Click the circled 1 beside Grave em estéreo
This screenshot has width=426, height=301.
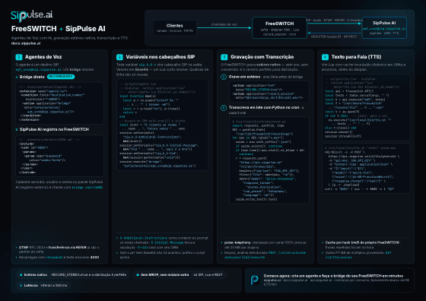click(224, 77)
